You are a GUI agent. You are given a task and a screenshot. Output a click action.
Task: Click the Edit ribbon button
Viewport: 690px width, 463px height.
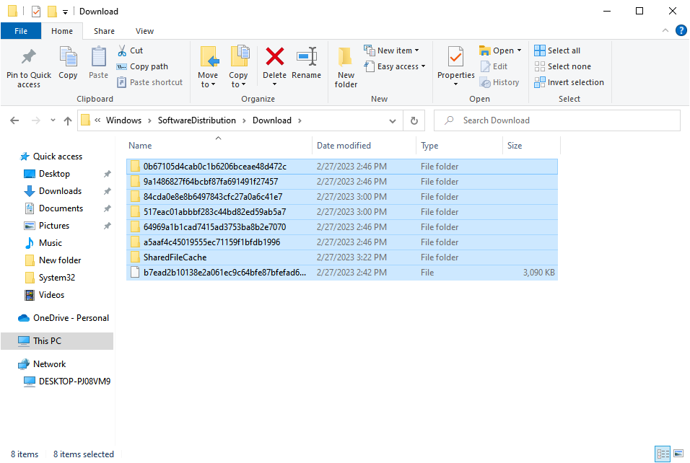click(x=494, y=66)
